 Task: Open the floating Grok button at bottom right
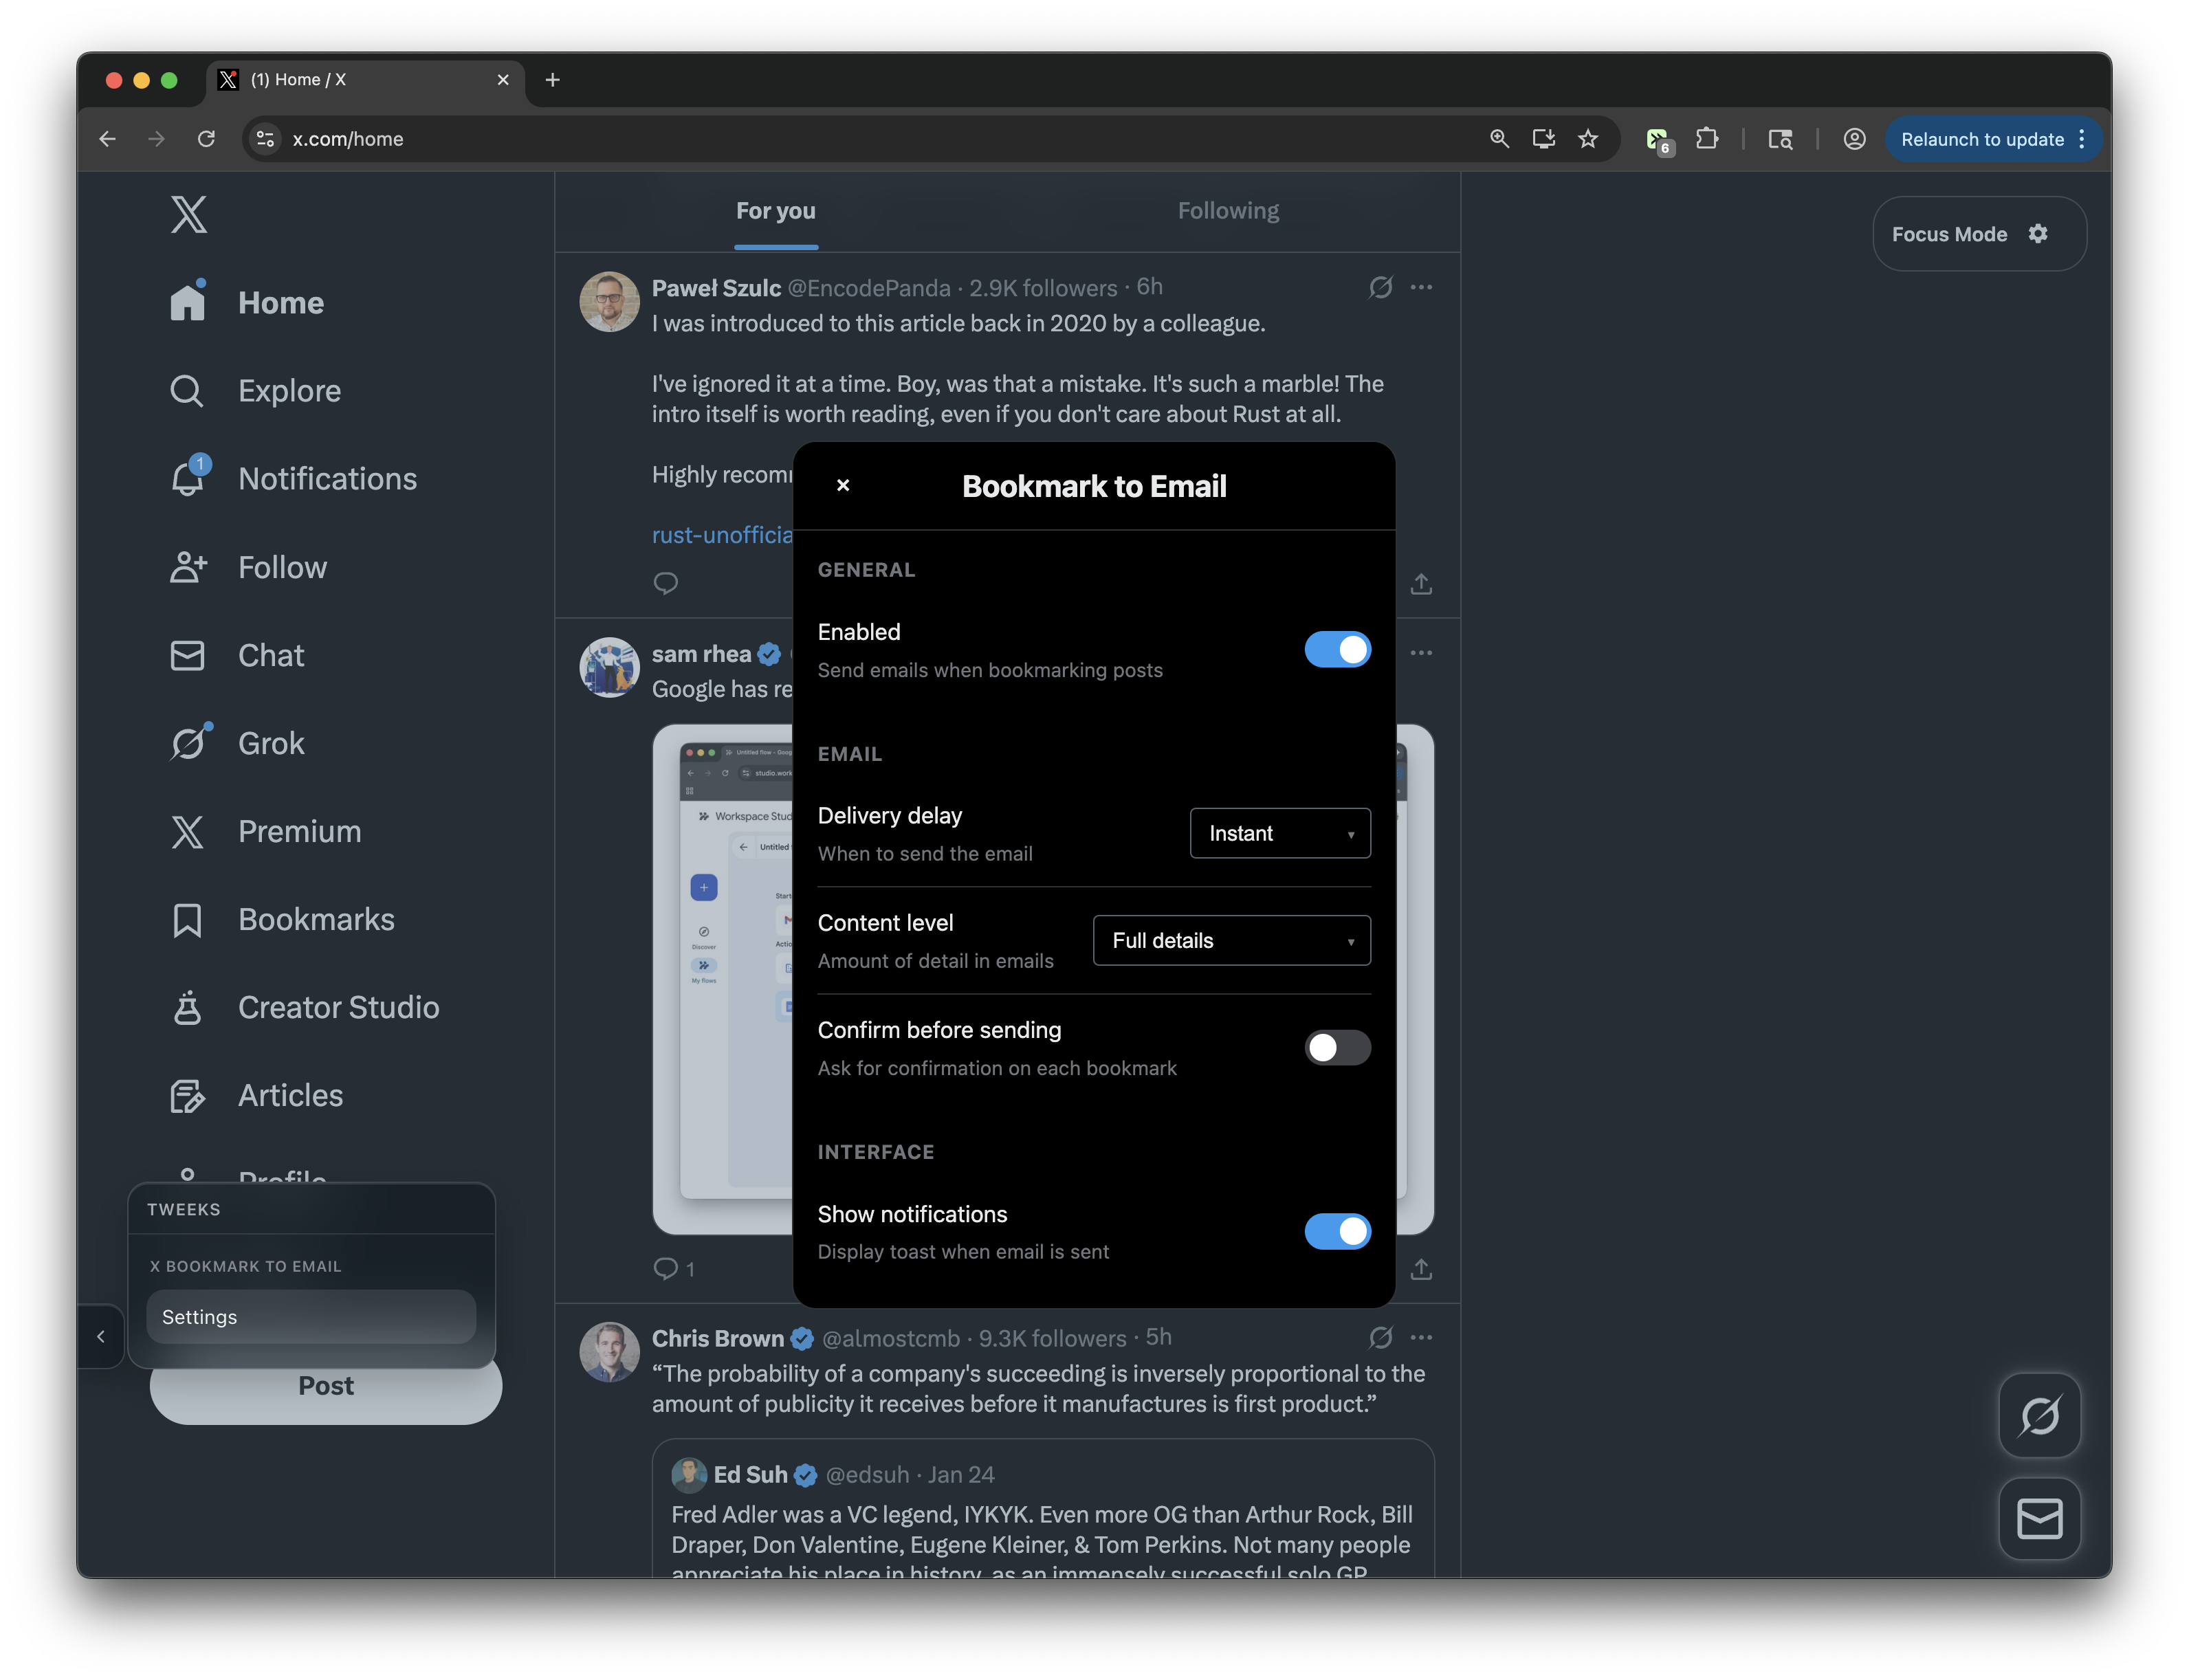[2039, 1415]
